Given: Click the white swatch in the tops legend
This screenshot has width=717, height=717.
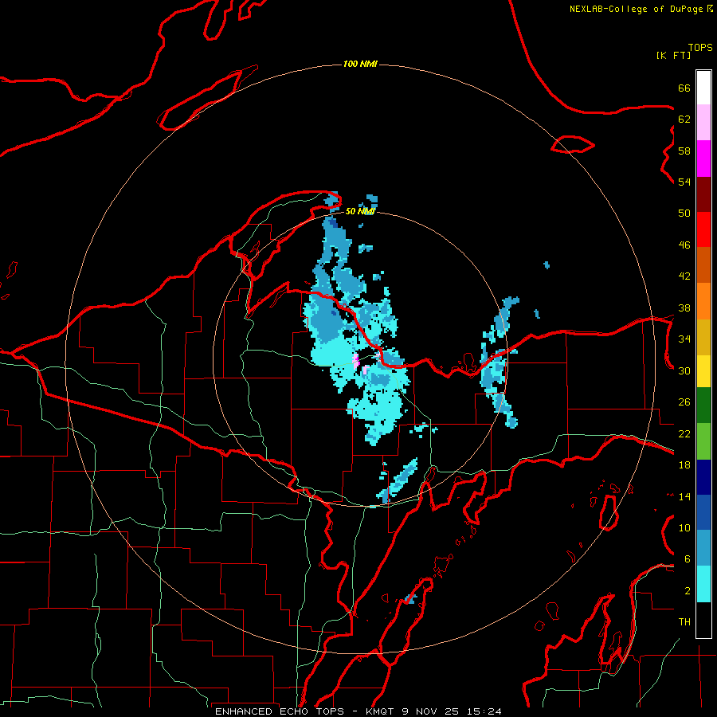Looking at the screenshot, I should tap(703, 88).
